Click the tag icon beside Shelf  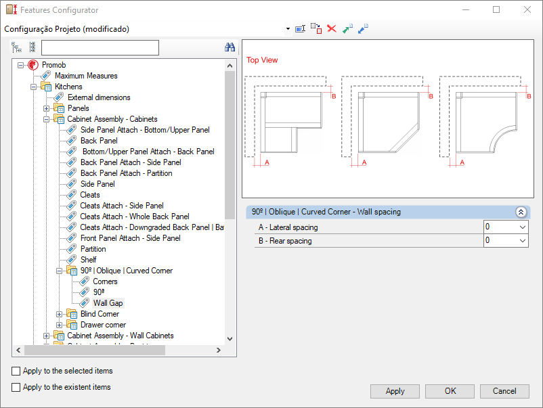[72, 260]
